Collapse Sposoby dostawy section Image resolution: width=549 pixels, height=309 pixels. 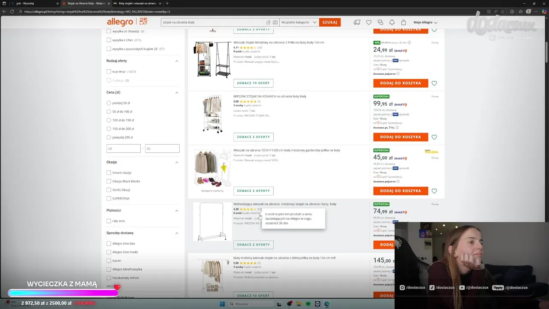click(x=177, y=233)
